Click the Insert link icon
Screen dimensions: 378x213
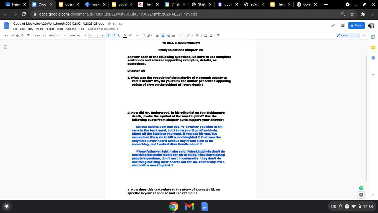pyautogui.click(x=138, y=35)
